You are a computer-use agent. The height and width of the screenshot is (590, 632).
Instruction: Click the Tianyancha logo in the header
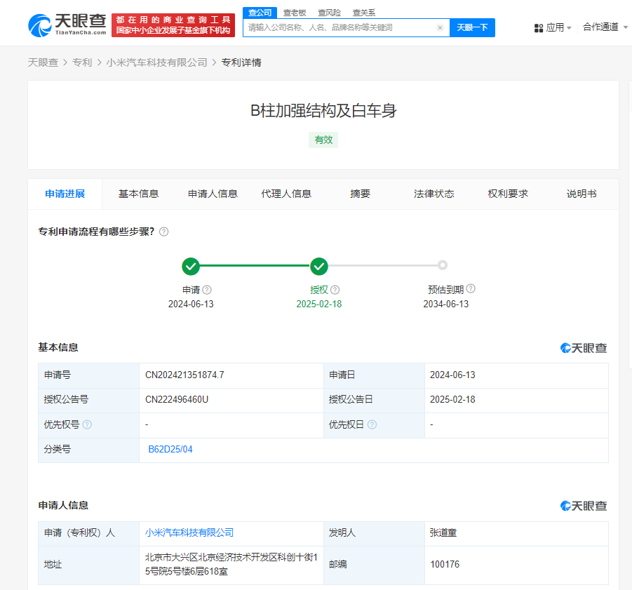pyautogui.click(x=67, y=25)
